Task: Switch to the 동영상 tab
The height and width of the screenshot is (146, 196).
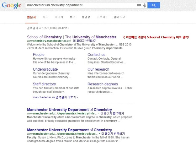Action: pyautogui.click(x=86, y=17)
